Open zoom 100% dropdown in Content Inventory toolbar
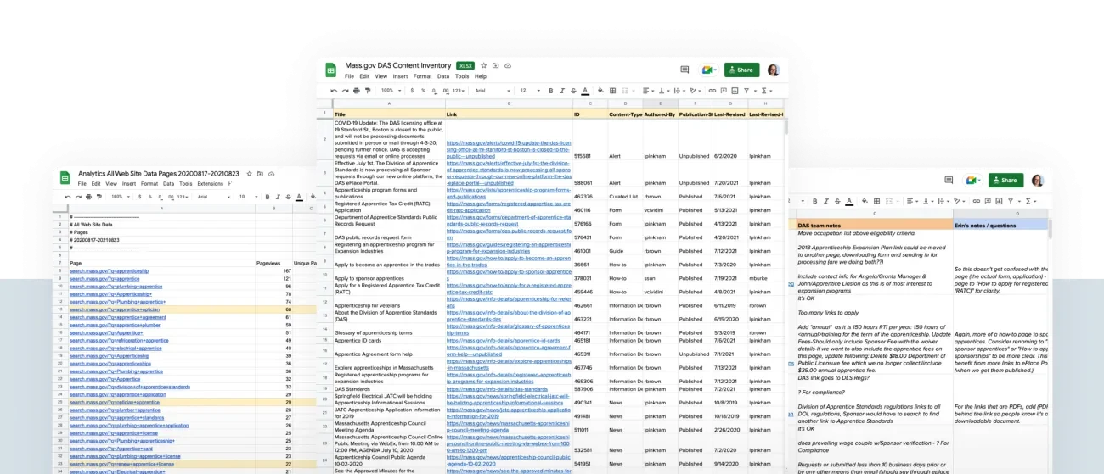The width and height of the screenshot is (1104, 474). [x=391, y=91]
